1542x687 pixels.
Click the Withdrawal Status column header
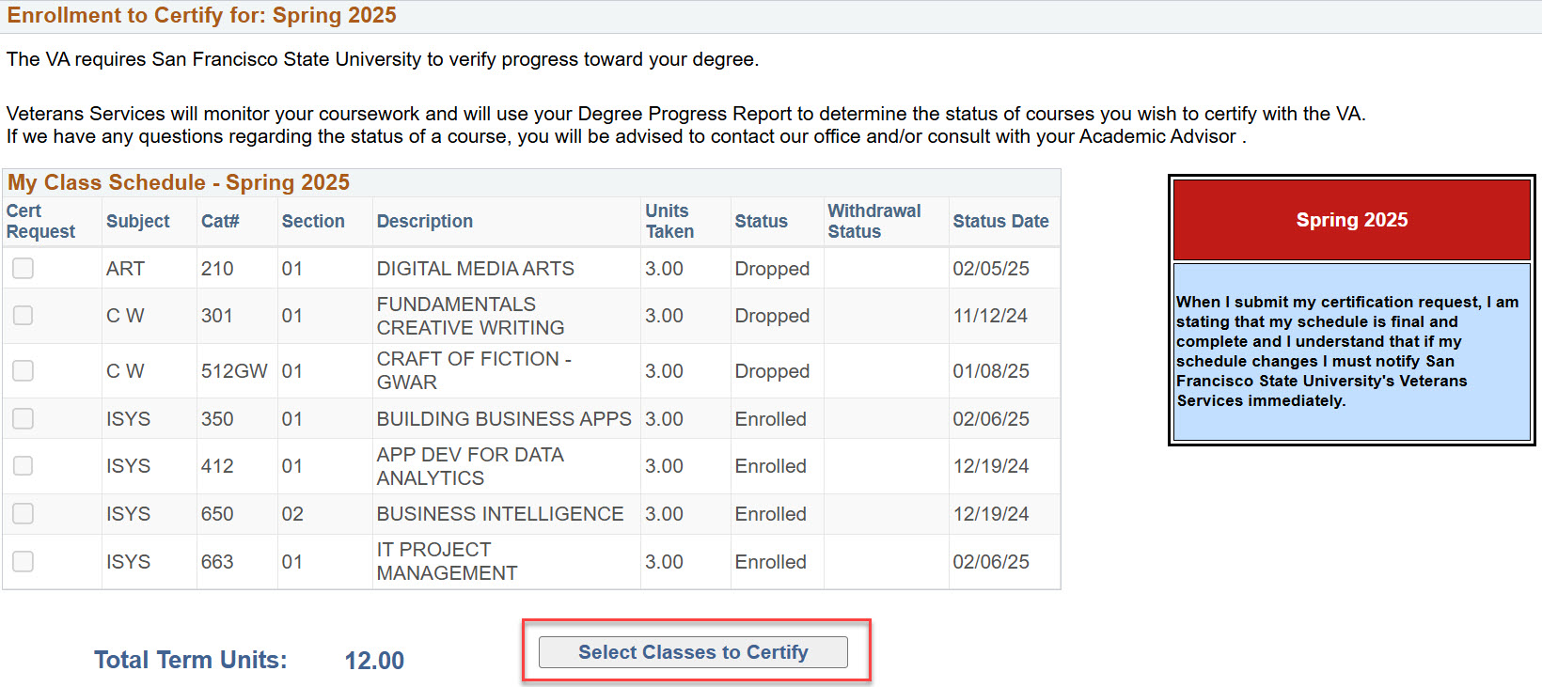[873, 222]
